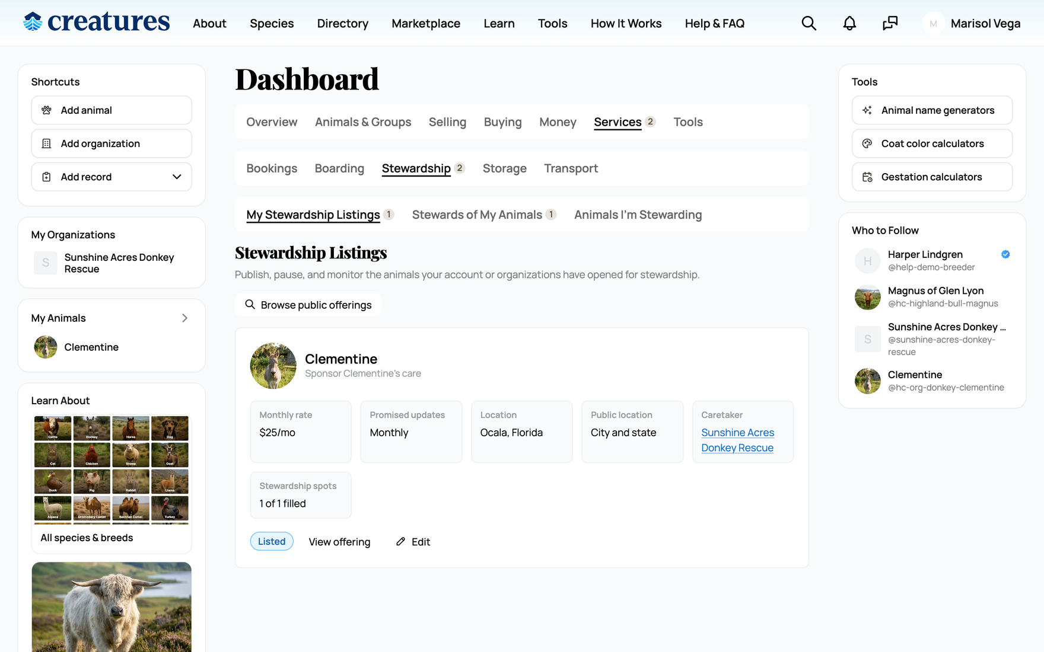This screenshot has height=652, width=1044.
Task: Open the Species menu
Action: click(x=272, y=23)
